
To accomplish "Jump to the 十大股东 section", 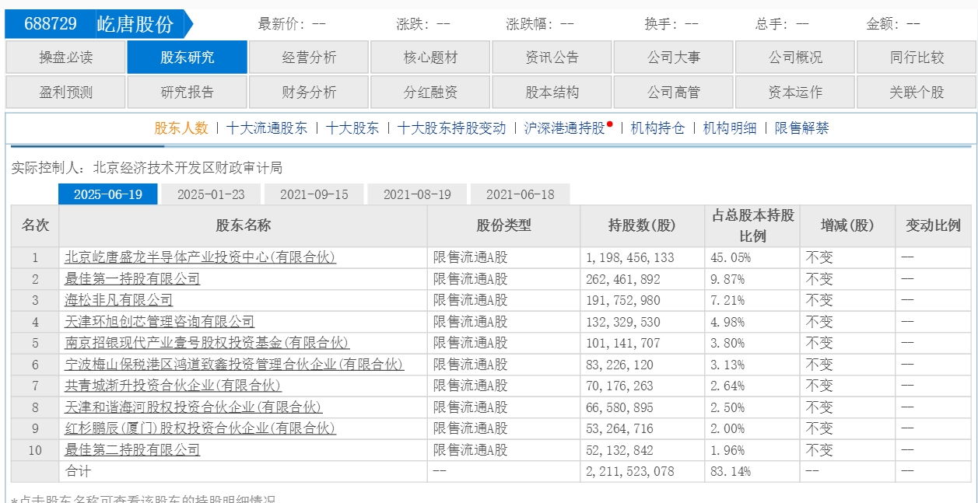I will [x=352, y=128].
